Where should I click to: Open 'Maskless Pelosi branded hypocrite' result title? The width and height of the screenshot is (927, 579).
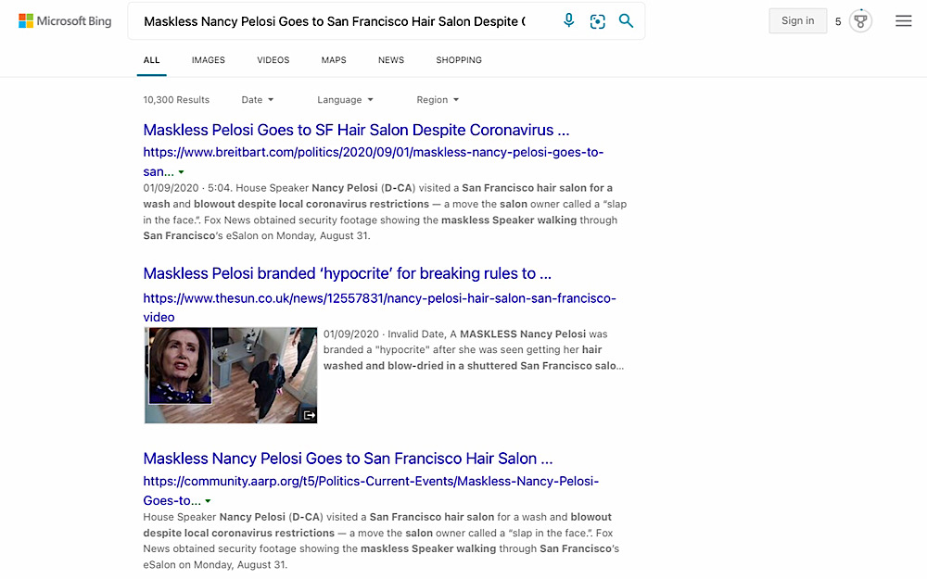coord(347,273)
